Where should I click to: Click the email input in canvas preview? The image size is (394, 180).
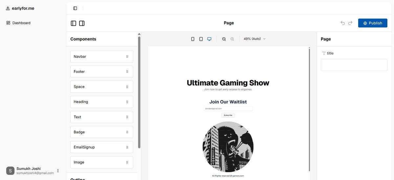click(228, 109)
